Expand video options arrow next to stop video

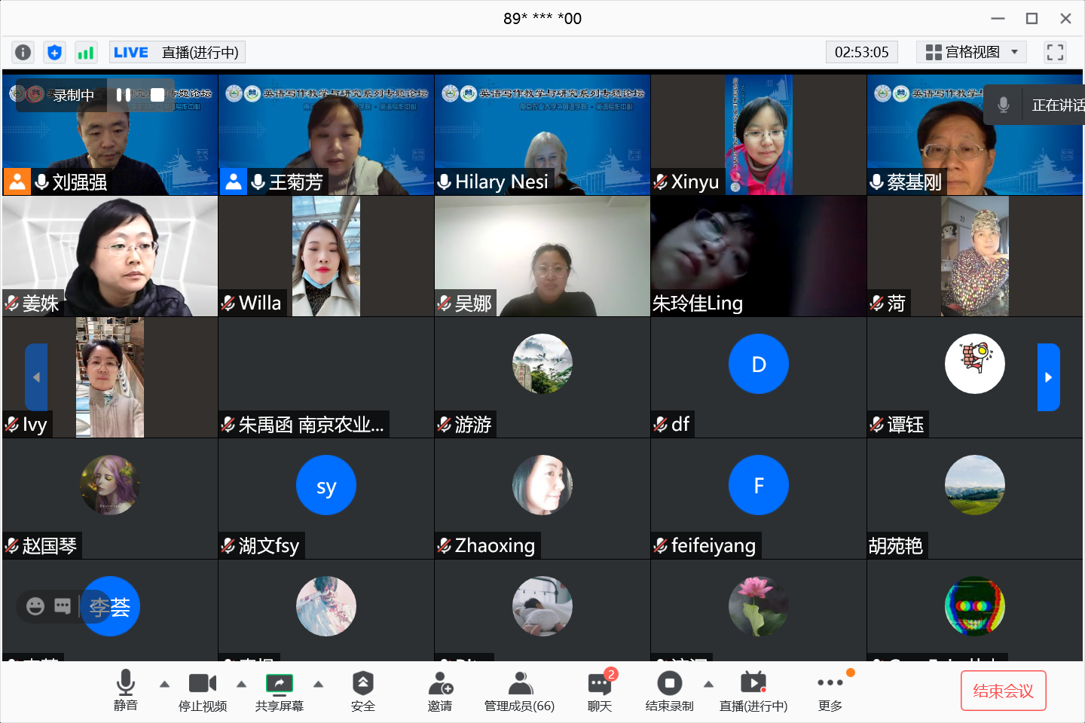[x=241, y=685]
